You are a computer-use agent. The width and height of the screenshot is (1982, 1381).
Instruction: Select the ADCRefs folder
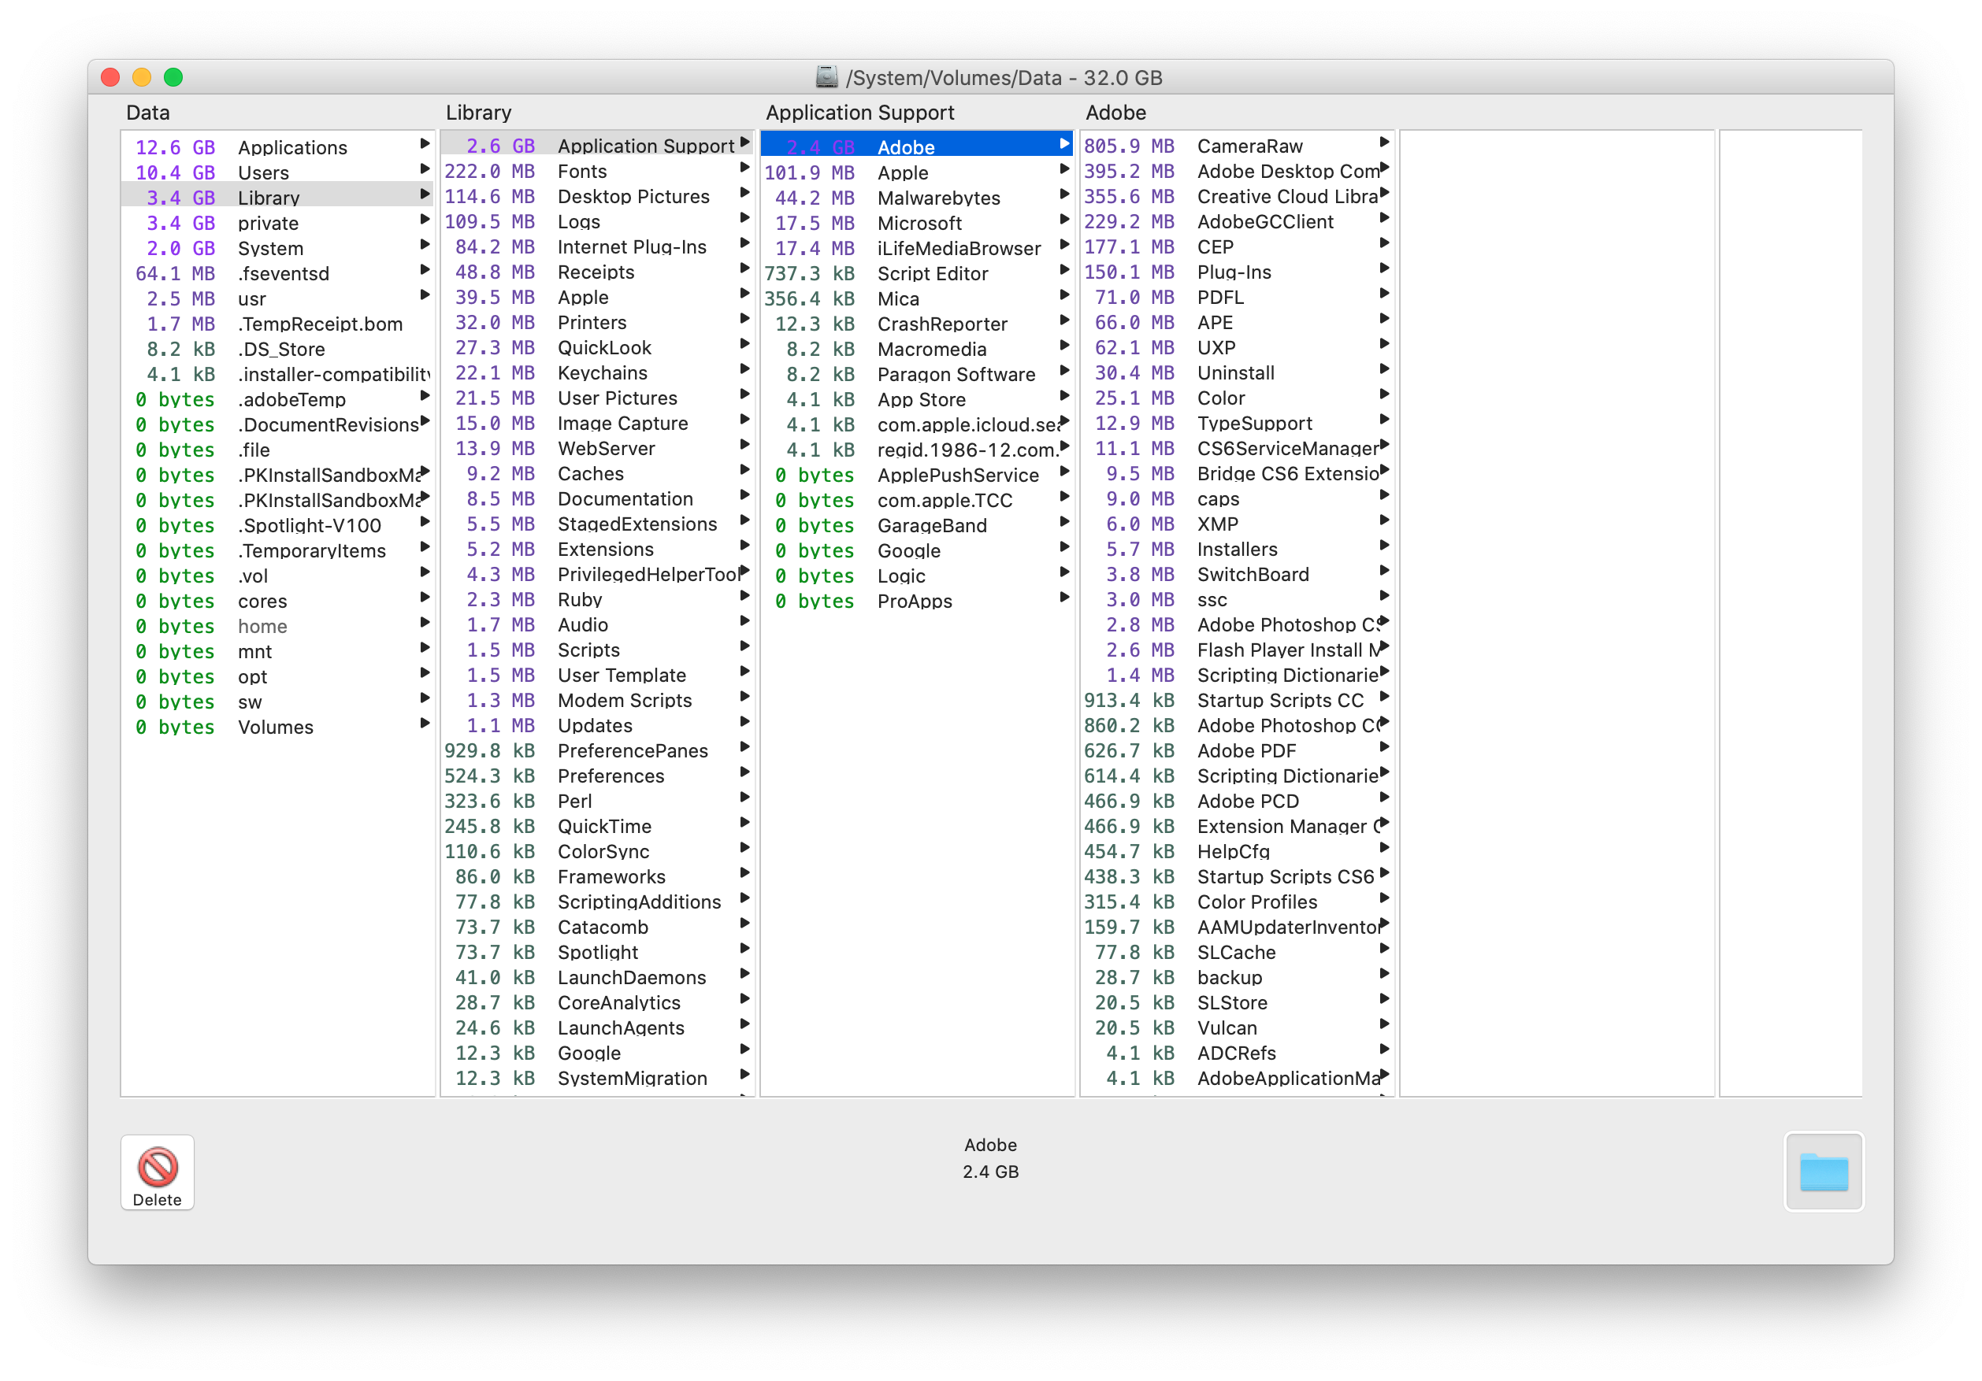(1237, 1053)
